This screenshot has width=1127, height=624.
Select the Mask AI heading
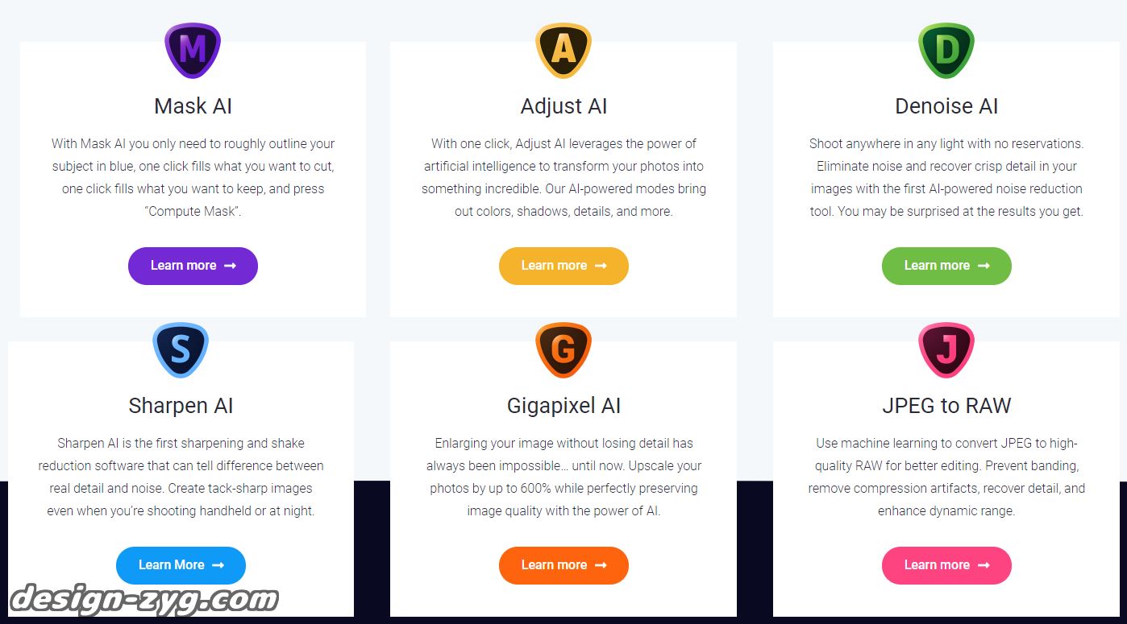[x=193, y=106]
